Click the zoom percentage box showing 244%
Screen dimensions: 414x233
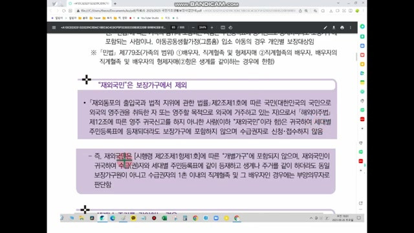pyautogui.click(x=202, y=27)
